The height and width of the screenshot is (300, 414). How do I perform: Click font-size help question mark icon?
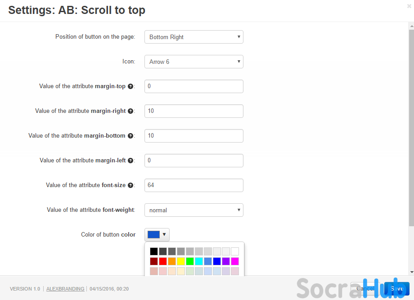click(x=130, y=185)
